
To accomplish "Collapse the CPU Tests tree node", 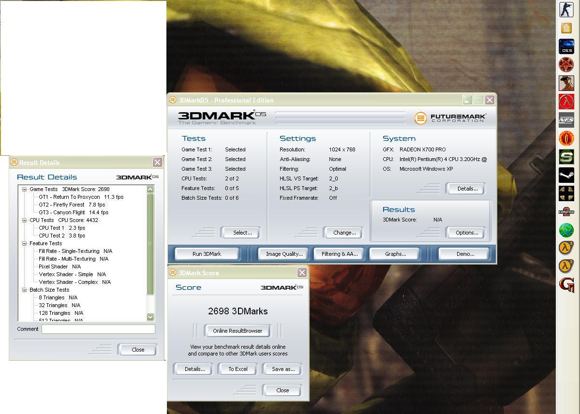I will click(x=24, y=220).
